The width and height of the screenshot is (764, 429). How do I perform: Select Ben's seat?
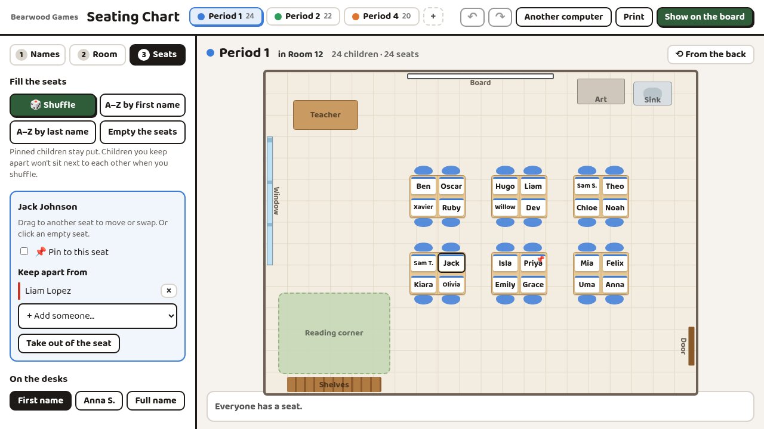point(423,186)
